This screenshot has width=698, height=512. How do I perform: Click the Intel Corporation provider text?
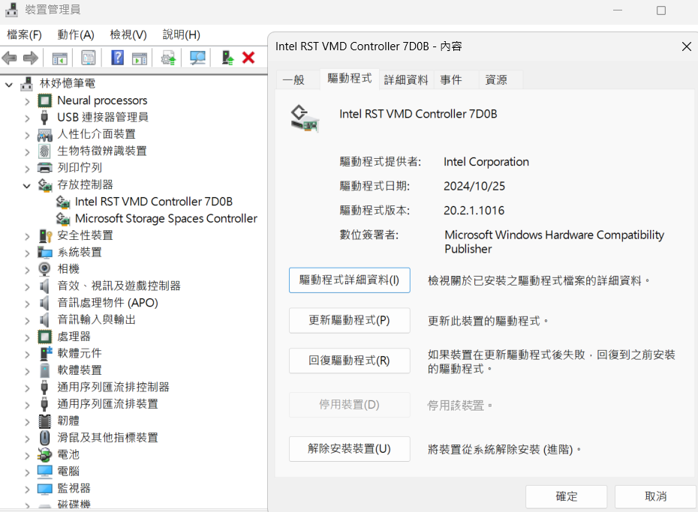486,162
